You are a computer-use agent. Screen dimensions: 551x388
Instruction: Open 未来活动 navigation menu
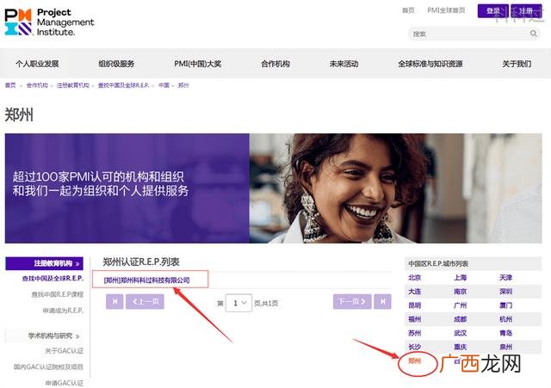[344, 64]
